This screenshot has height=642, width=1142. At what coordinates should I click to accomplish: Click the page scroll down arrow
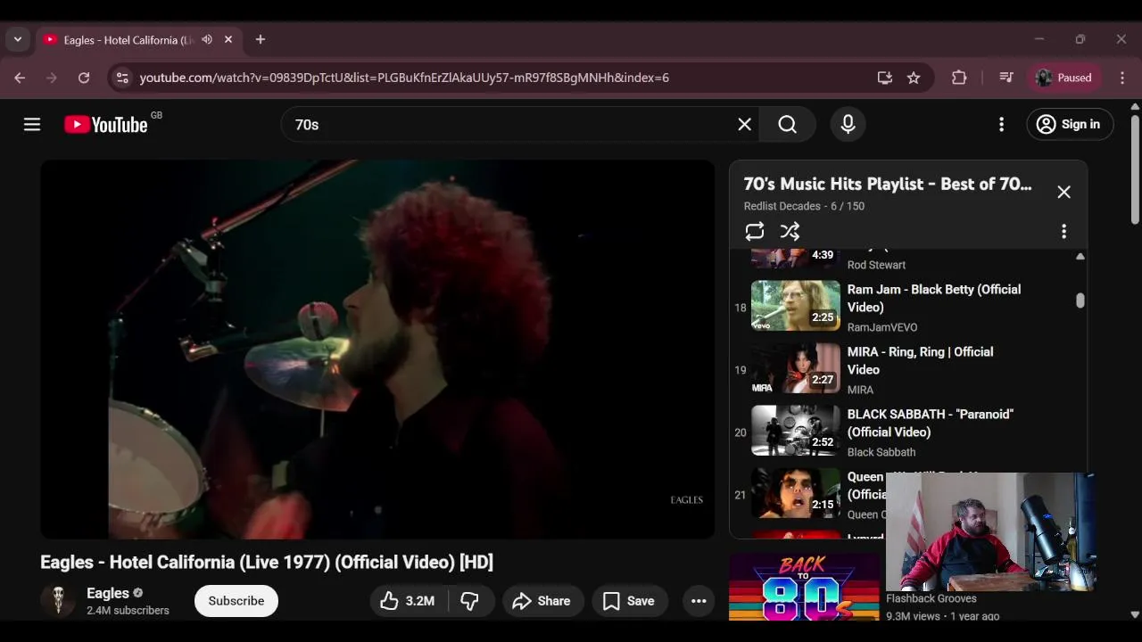pyautogui.click(x=1135, y=614)
